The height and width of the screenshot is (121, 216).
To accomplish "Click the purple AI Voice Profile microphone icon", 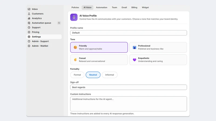I will click(74, 17).
